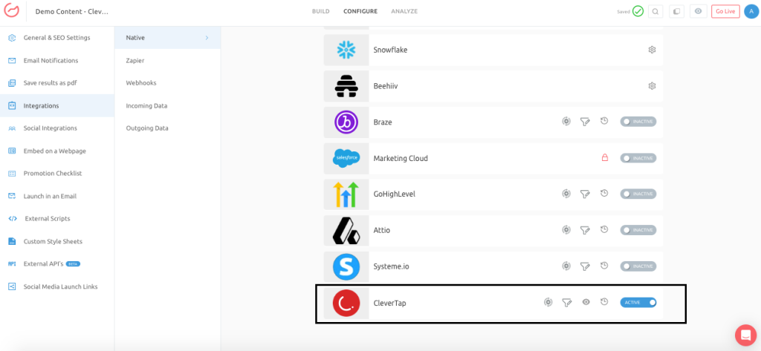
Task: Click the green Saved checkmark icon
Action: (638, 12)
